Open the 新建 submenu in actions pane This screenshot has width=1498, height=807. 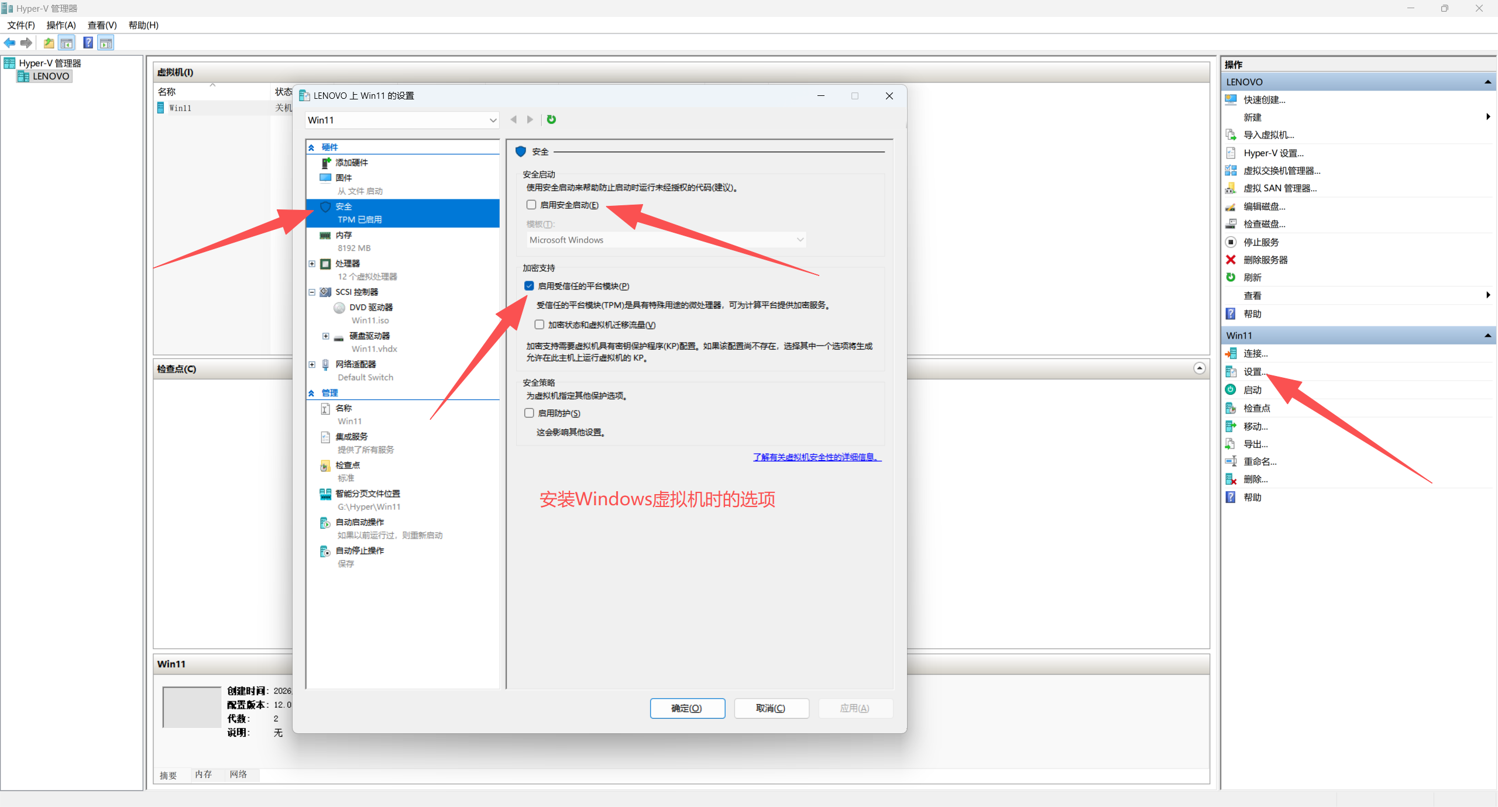(1358, 118)
